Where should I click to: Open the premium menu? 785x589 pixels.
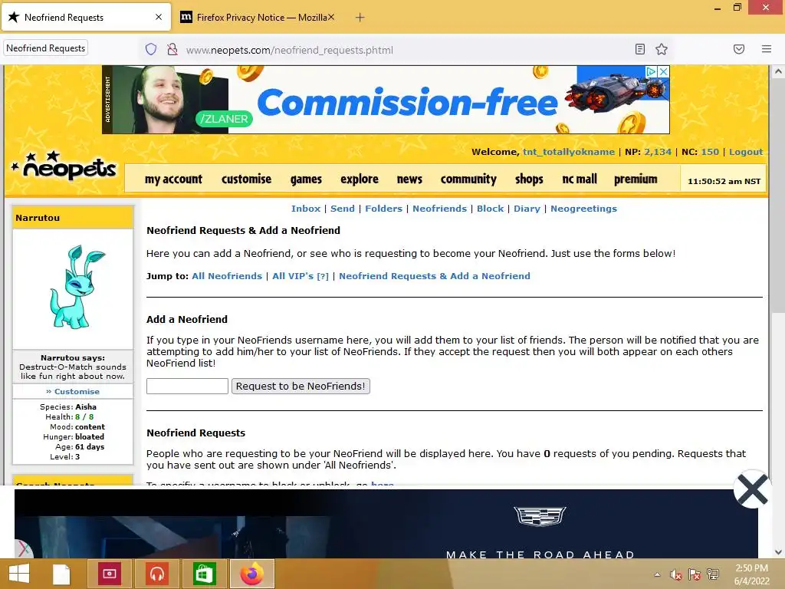point(636,179)
